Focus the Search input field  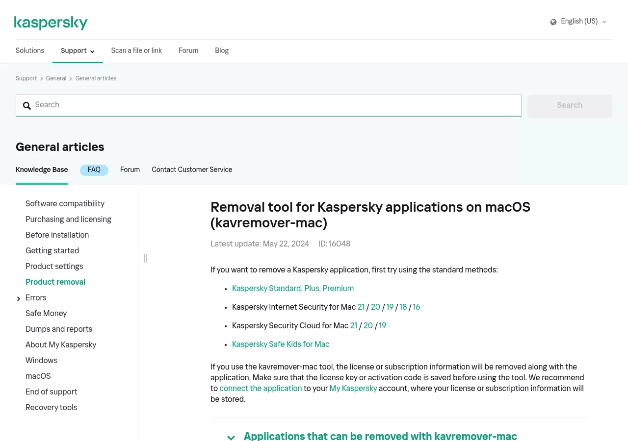[268, 105]
